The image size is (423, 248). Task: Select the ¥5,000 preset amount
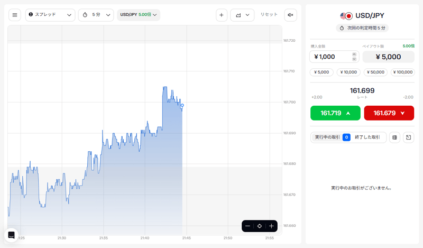[321, 72]
